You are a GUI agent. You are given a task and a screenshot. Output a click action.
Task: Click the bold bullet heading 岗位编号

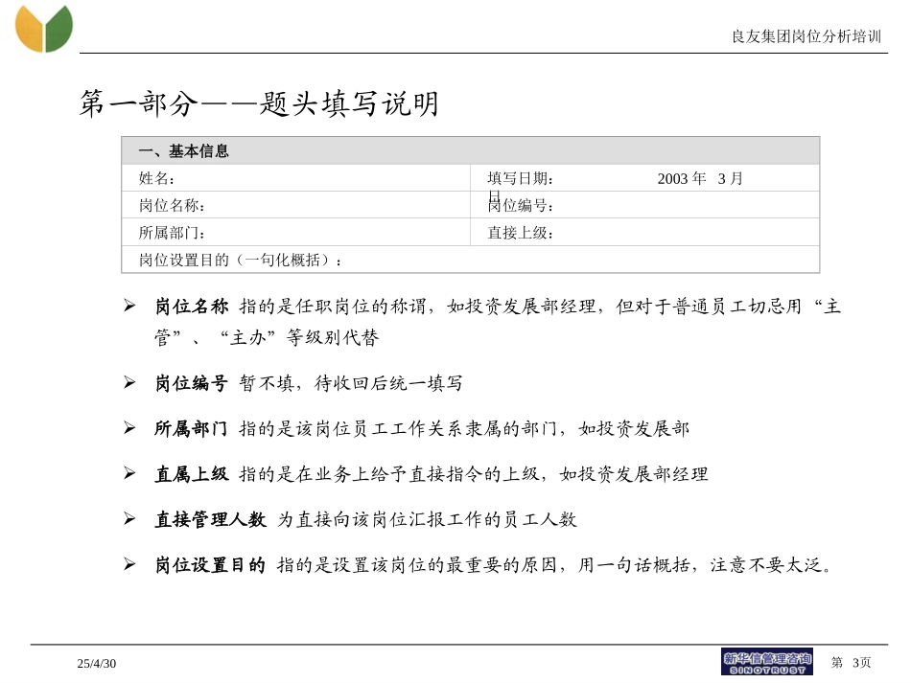[191, 383]
